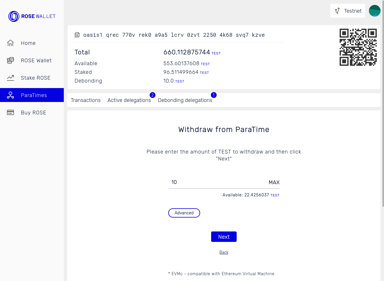Image resolution: width=384 pixels, height=281 pixels.
Task: Copy the wallet address via the document icon
Action: point(77,34)
